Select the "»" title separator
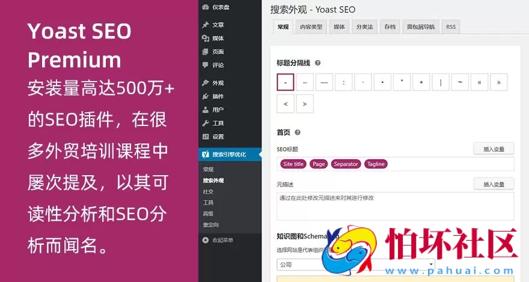The height and width of the screenshot is (282, 529). coord(498,82)
